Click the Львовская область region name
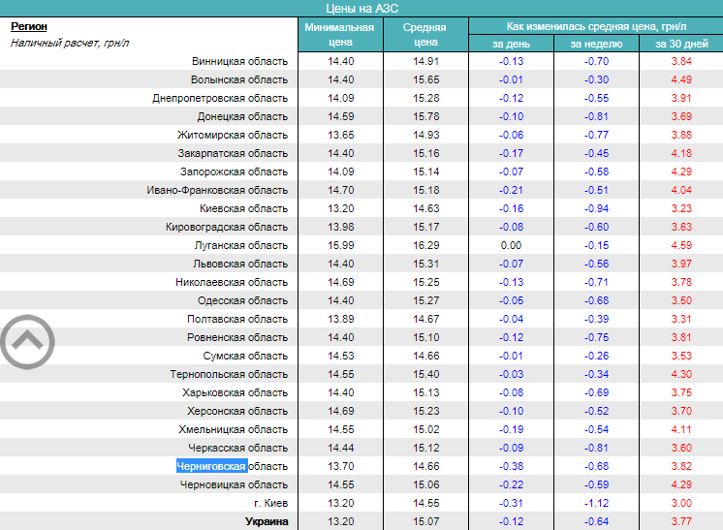The width and height of the screenshot is (723, 530). [240, 265]
